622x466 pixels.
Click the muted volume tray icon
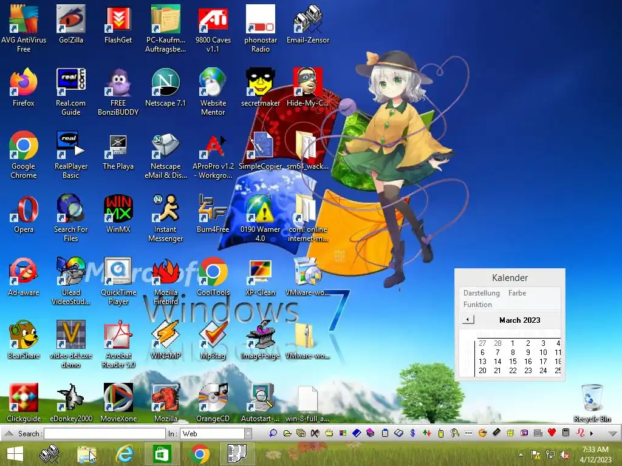(564, 454)
